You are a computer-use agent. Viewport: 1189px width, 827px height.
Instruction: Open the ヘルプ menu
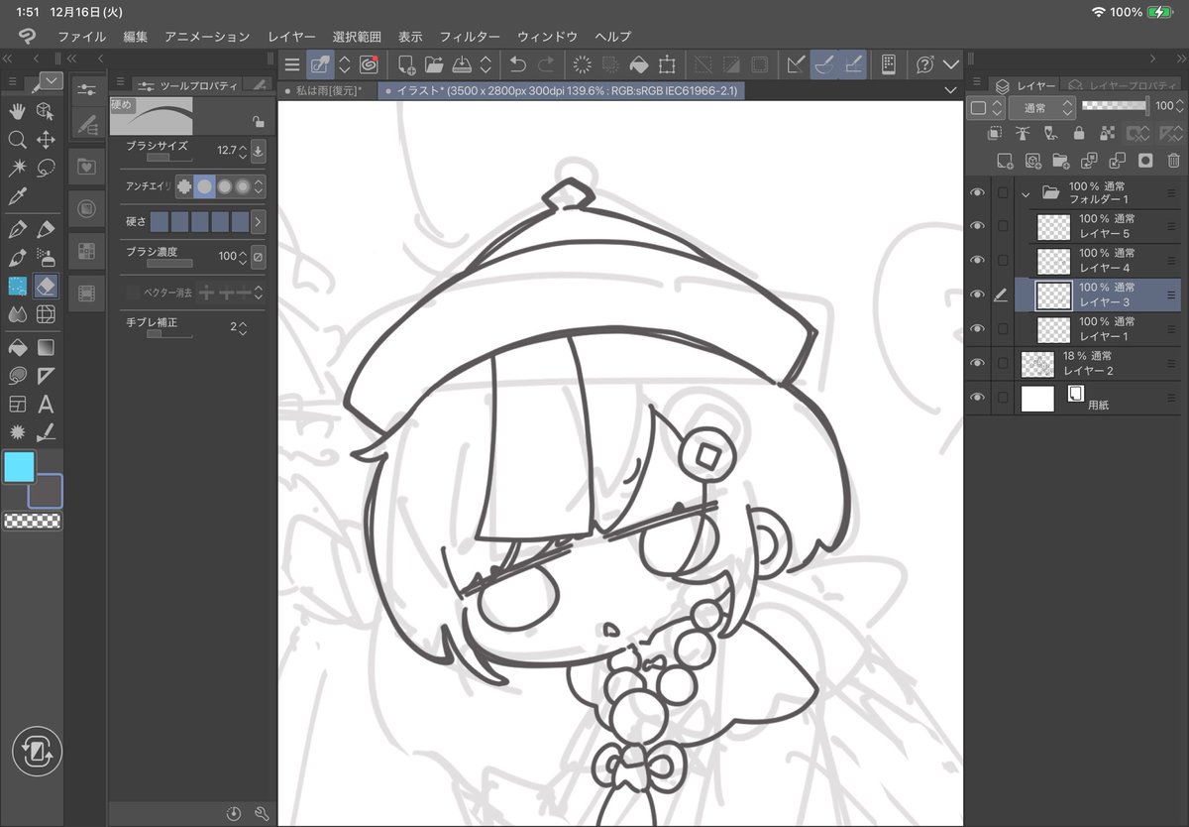(x=613, y=37)
